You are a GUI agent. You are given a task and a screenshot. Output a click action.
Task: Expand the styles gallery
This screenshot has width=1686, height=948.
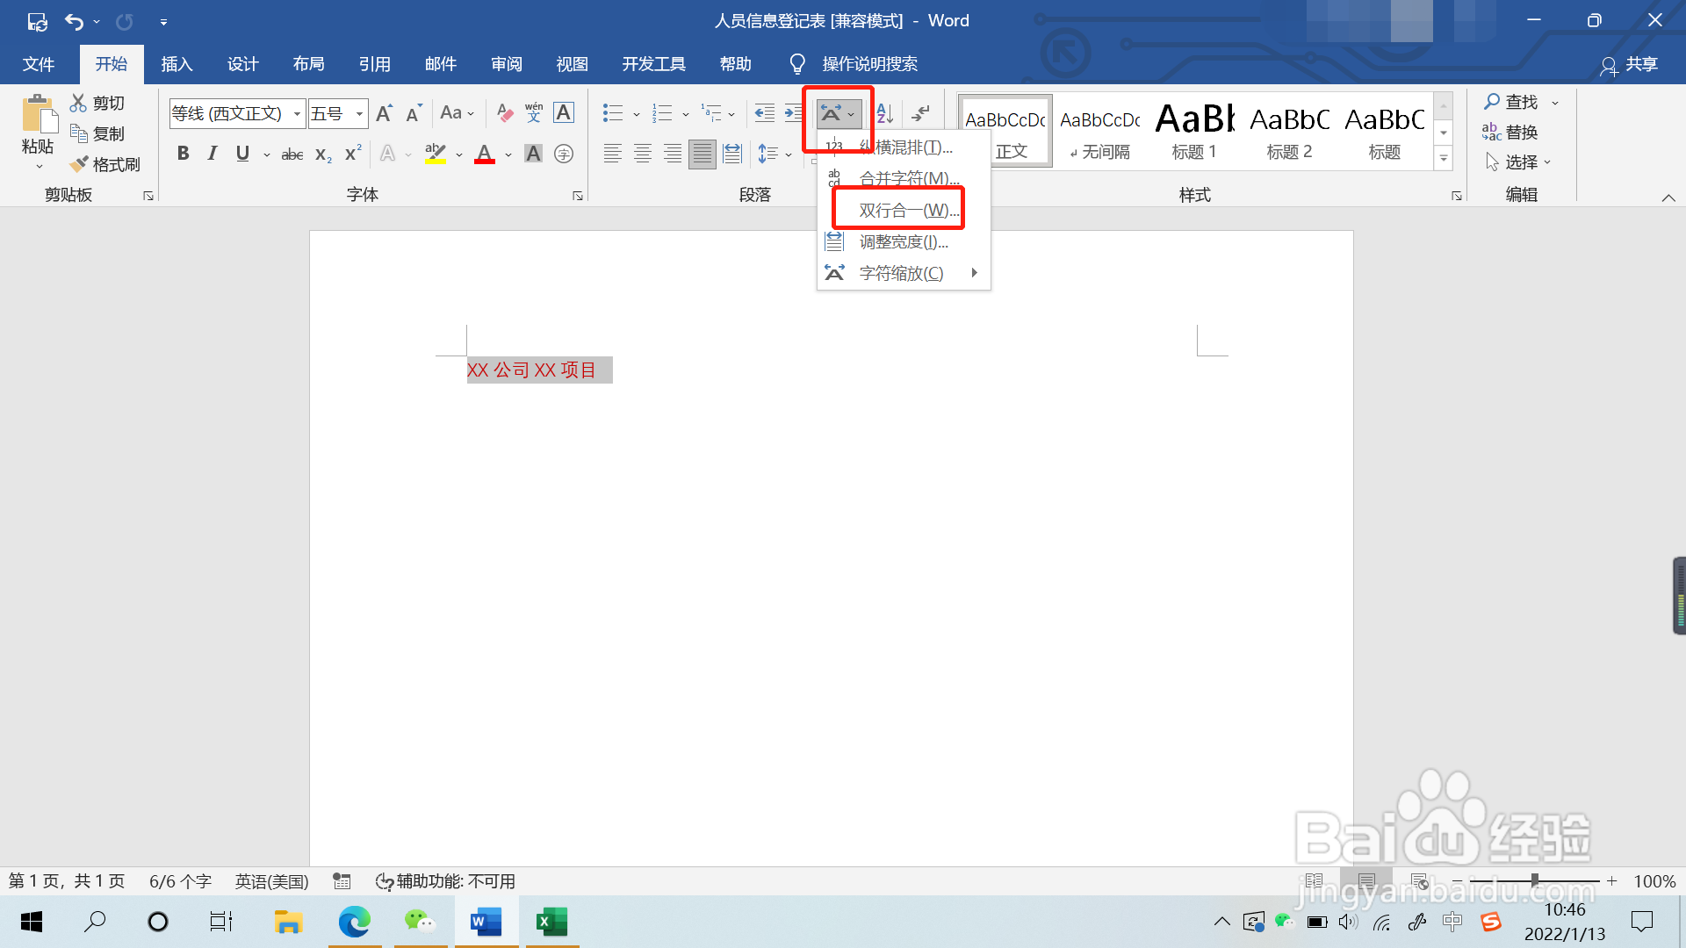pos(1444,159)
